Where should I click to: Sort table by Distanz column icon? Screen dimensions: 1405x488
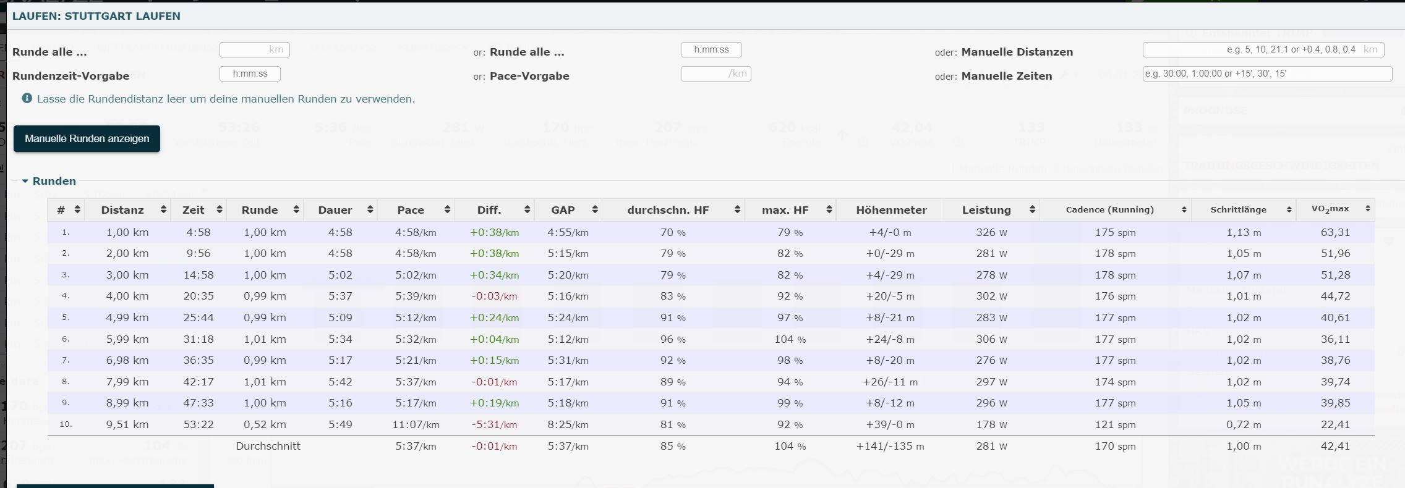tap(163, 210)
